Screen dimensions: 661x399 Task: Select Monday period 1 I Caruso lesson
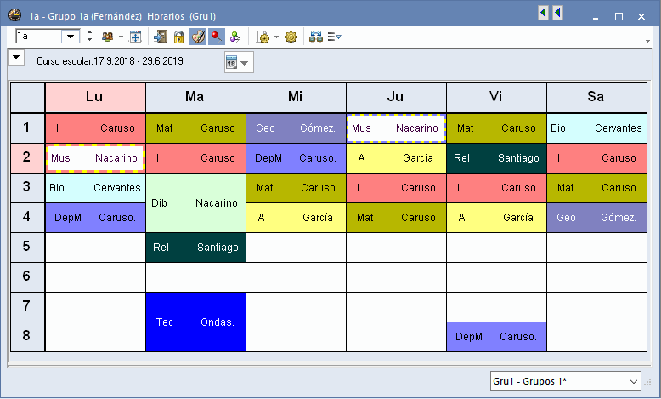click(95, 128)
